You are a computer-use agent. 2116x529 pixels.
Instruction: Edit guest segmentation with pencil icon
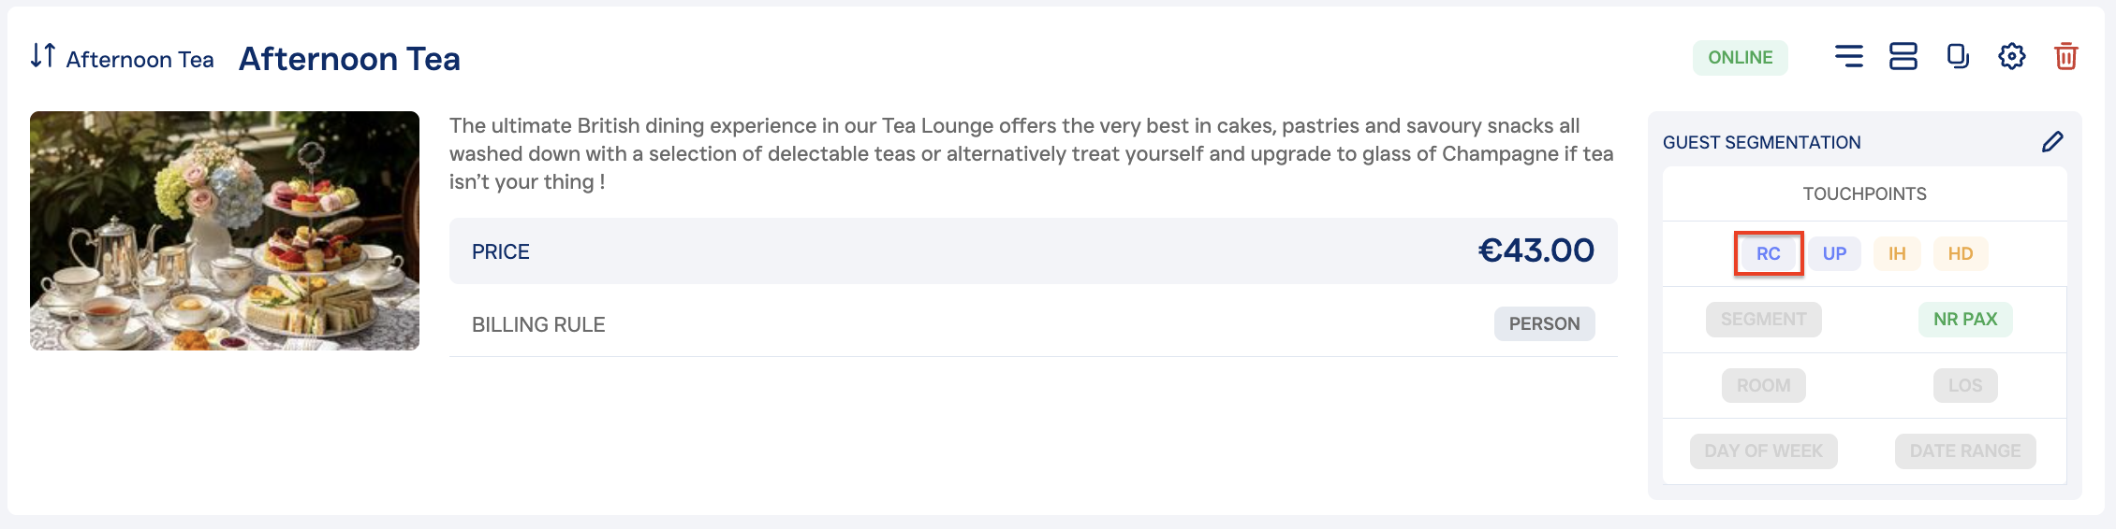(2052, 142)
